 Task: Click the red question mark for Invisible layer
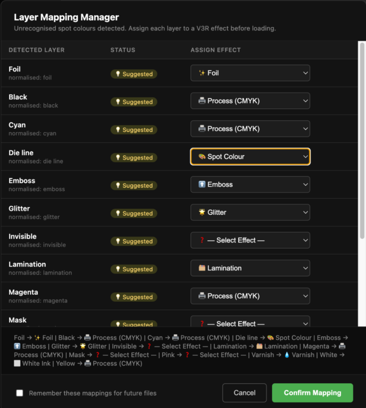click(202, 240)
